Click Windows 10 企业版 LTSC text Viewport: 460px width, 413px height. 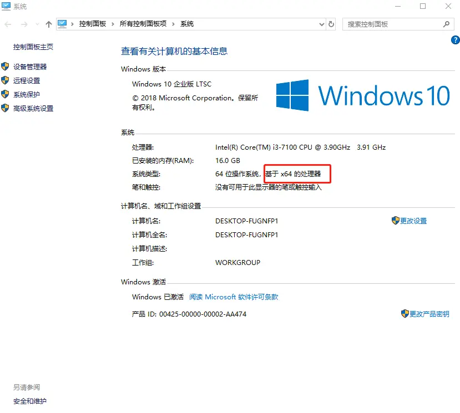171,84
